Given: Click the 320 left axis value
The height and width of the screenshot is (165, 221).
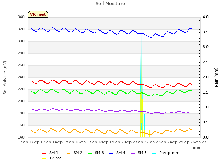Looking at the screenshot, I should 21,29.
